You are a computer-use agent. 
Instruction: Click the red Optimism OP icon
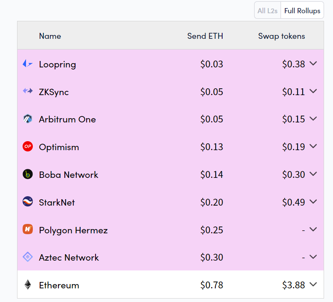28,146
